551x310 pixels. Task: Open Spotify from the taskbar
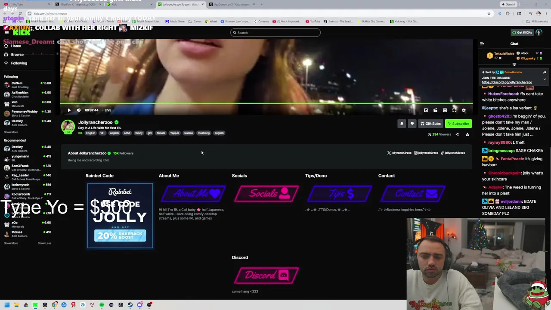tap(102, 305)
